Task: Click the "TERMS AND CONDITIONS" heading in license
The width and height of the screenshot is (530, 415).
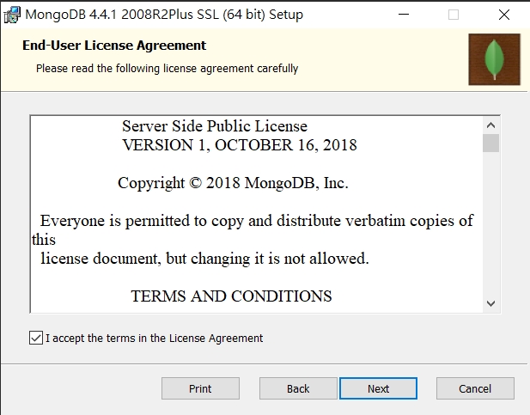Action: 231,296
